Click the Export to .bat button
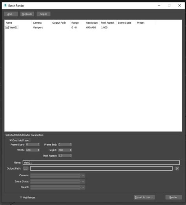The image size is (186, 205). click(144, 197)
